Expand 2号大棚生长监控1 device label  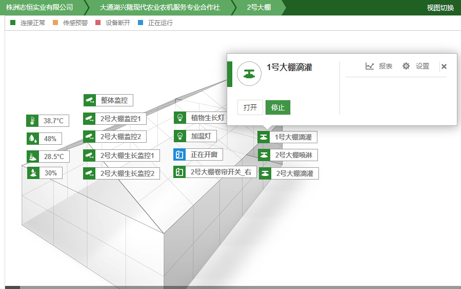pos(130,155)
